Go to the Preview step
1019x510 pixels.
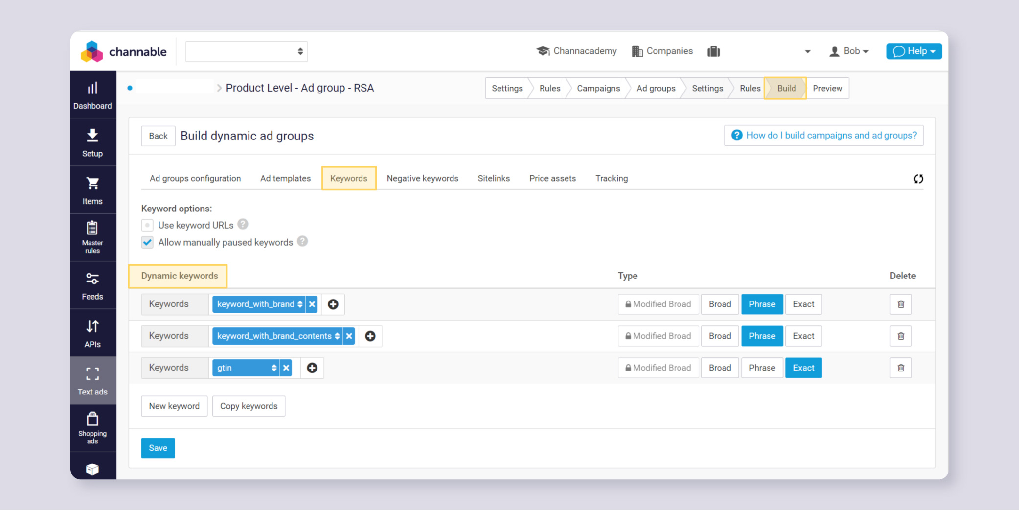click(827, 88)
